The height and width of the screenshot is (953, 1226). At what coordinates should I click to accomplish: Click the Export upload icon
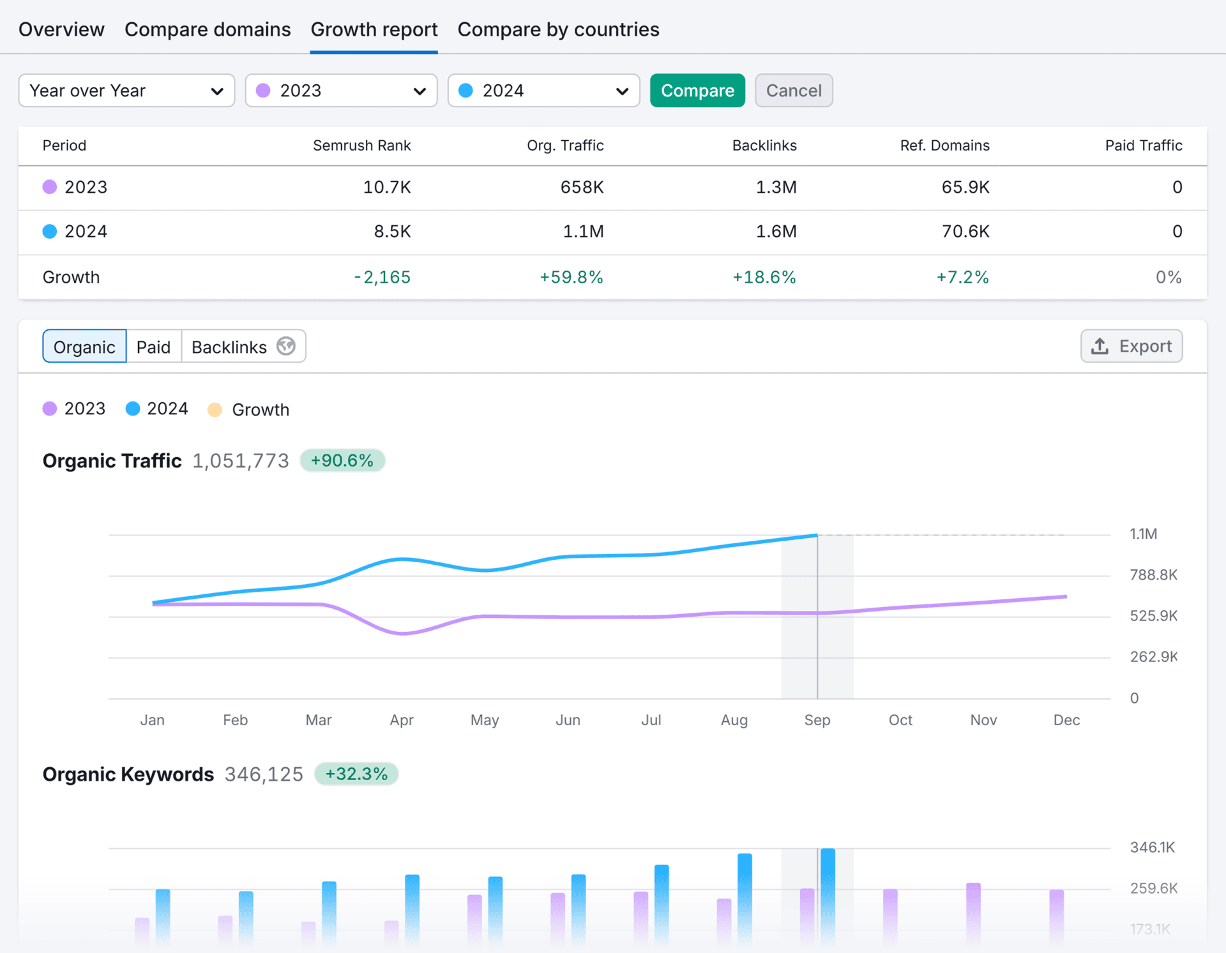1100,346
